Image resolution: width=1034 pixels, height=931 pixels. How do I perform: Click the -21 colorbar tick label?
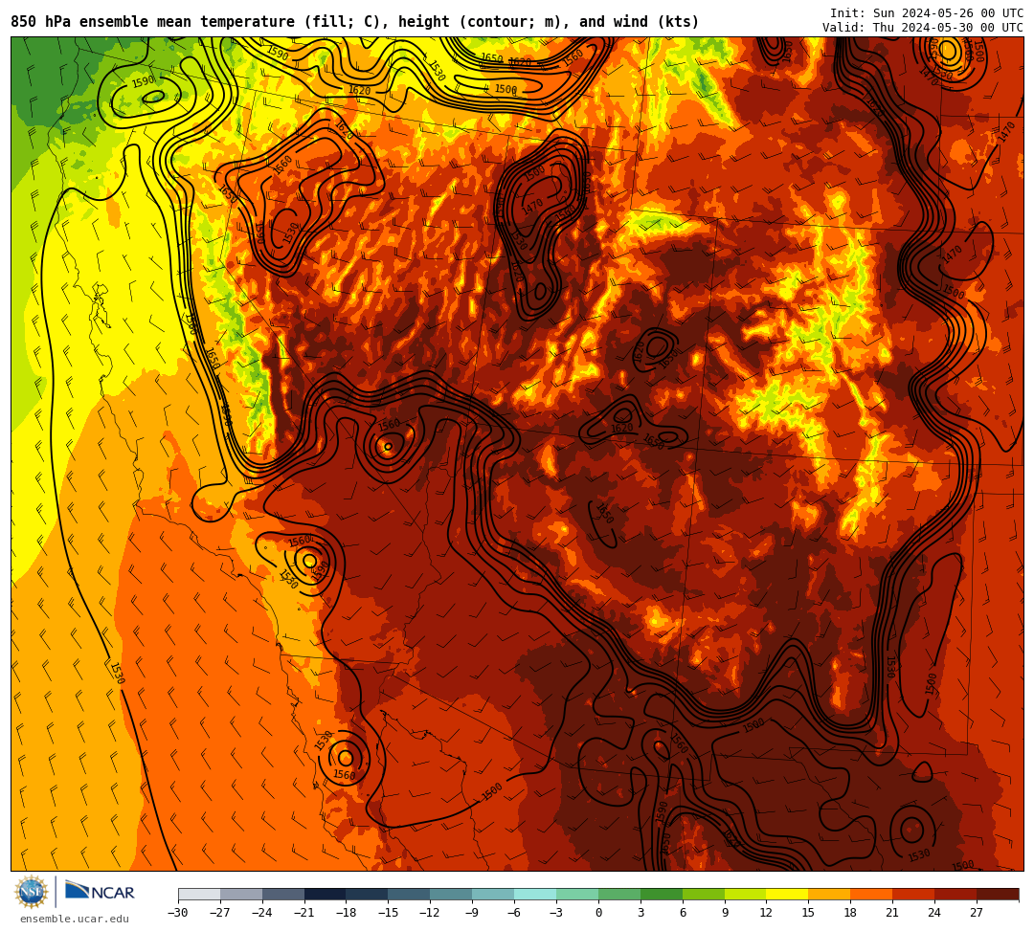click(x=304, y=913)
